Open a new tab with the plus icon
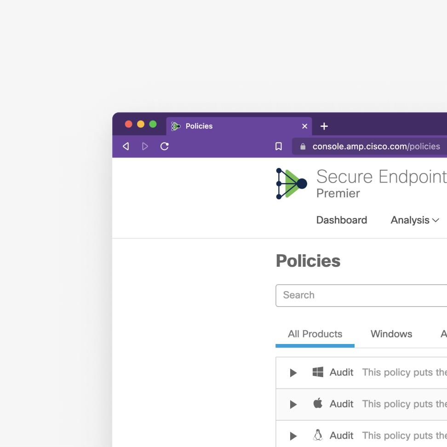The width and height of the screenshot is (447, 447). (x=324, y=126)
